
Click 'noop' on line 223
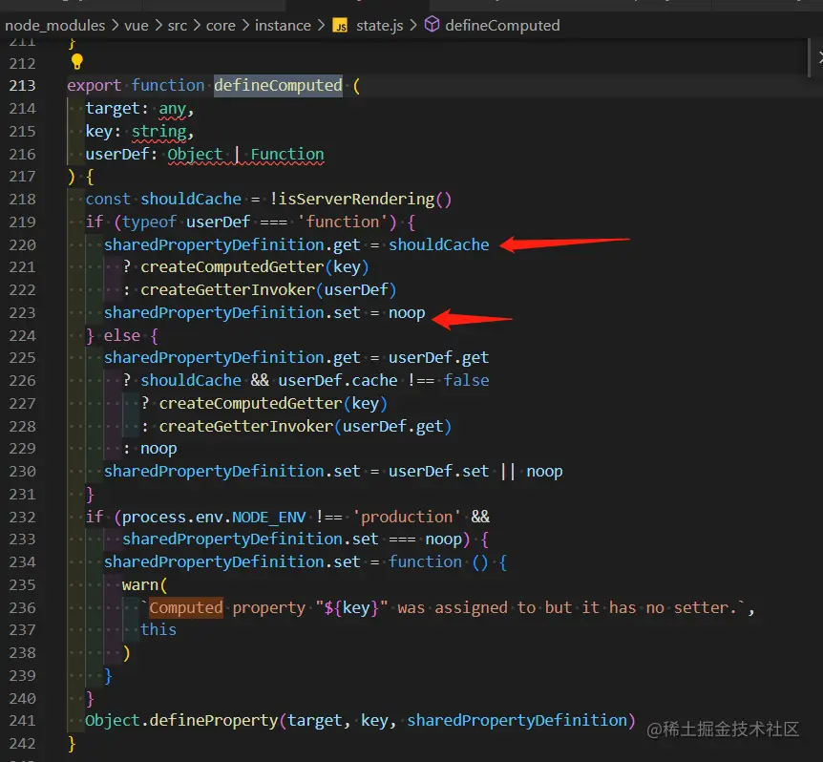(407, 313)
